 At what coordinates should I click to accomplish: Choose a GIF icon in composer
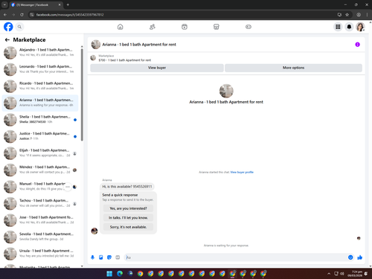tap(118, 257)
